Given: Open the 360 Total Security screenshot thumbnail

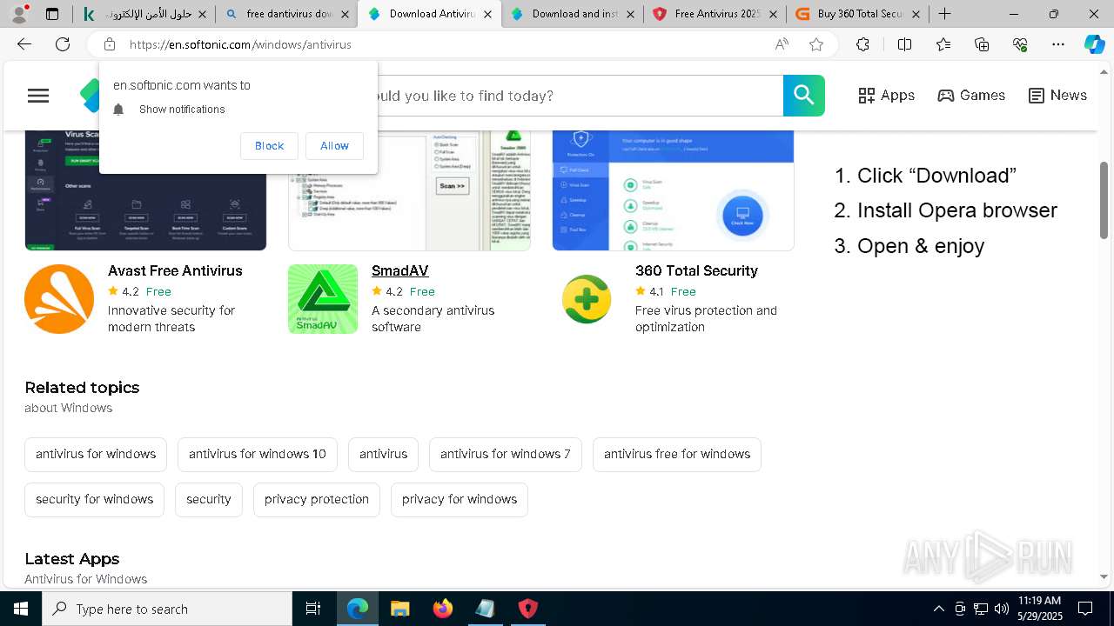Looking at the screenshot, I should pyautogui.click(x=673, y=190).
